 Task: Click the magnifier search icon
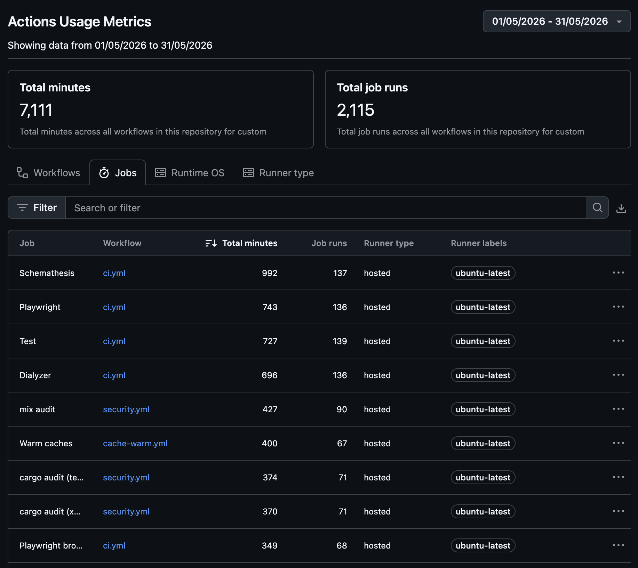coord(597,208)
